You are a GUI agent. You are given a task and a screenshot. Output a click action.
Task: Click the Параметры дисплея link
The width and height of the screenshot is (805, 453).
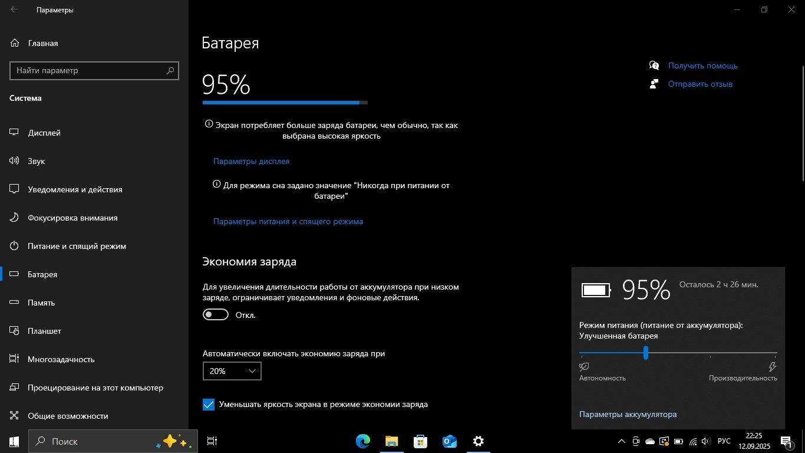tap(251, 161)
